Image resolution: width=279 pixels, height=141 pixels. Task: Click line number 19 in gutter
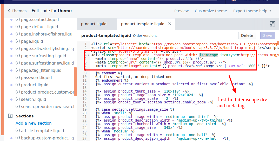point(84,109)
